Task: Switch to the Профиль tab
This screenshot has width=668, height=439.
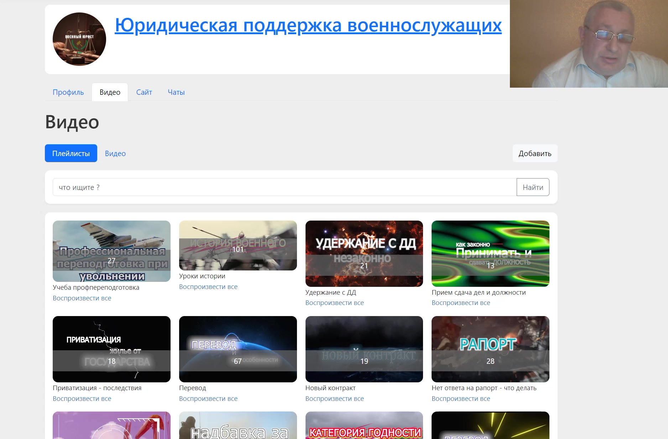Action: point(68,92)
